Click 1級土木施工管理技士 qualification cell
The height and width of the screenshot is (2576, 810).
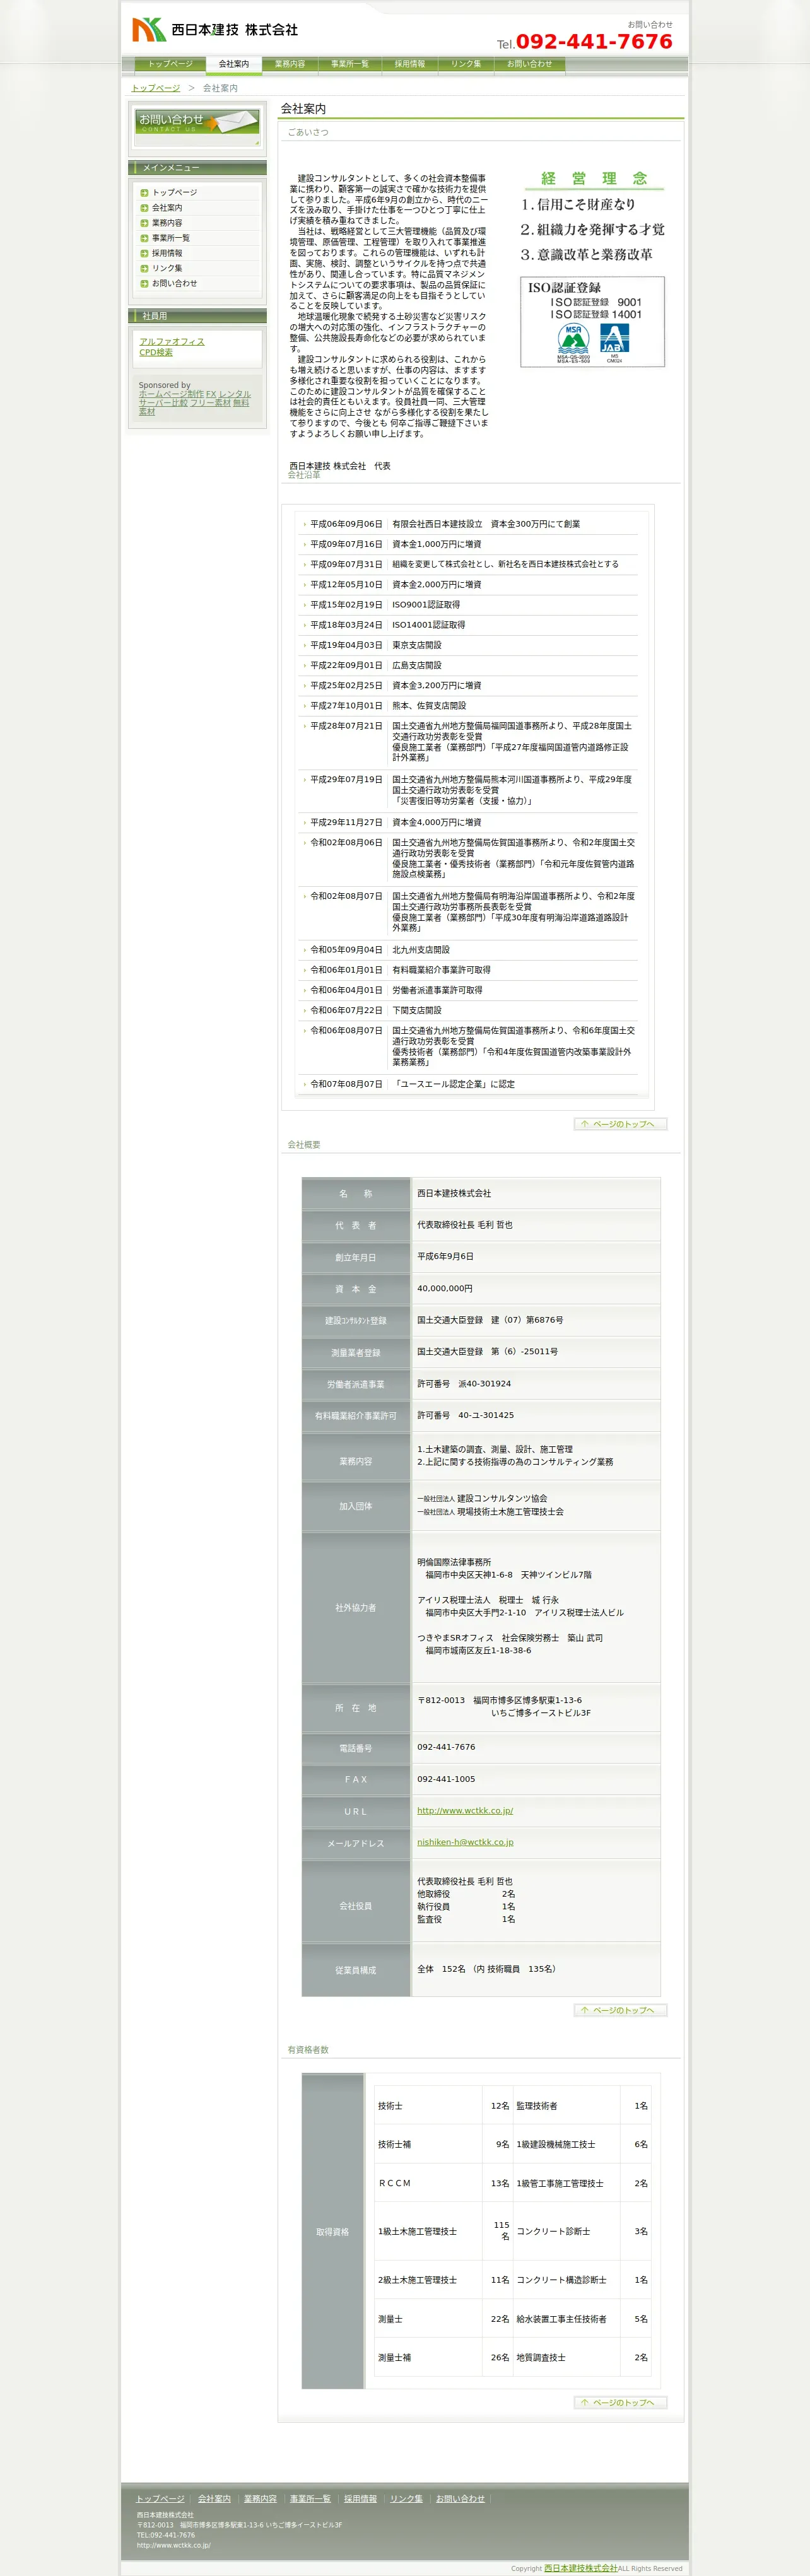point(429,2231)
